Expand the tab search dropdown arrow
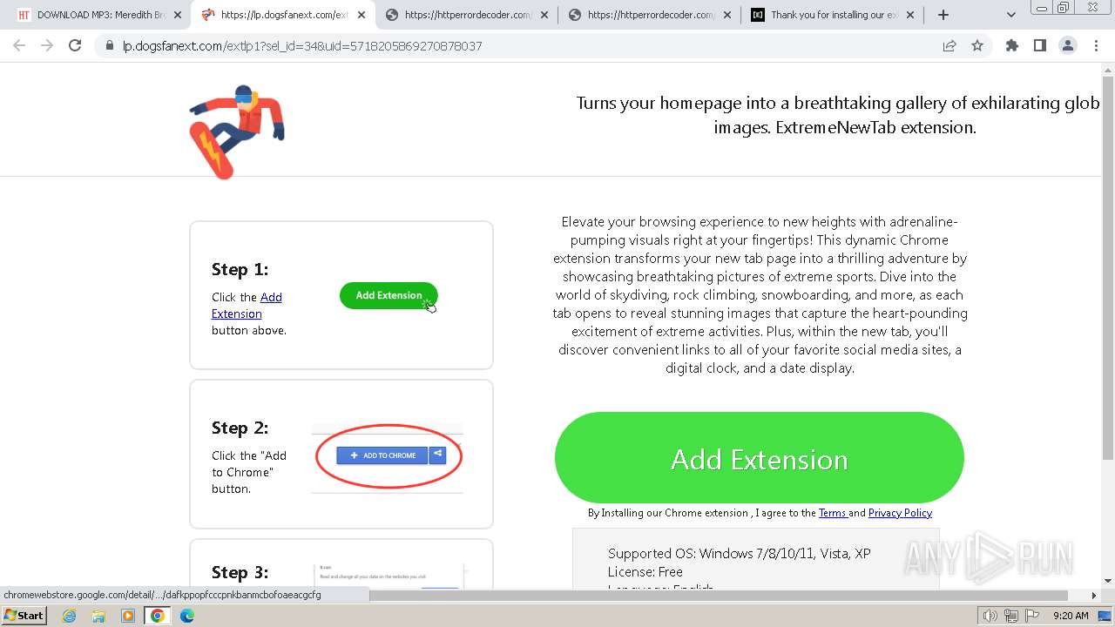 pos(1011,15)
